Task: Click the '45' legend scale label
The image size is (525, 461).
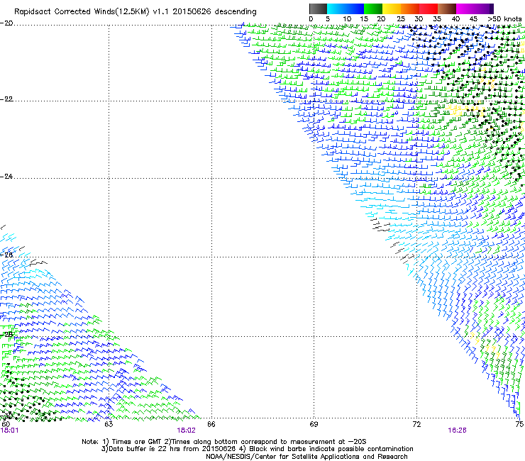Action: click(x=473, y=19)
